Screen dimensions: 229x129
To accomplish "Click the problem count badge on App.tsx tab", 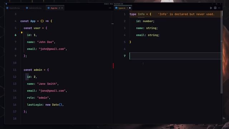I will tap(59, 8).
